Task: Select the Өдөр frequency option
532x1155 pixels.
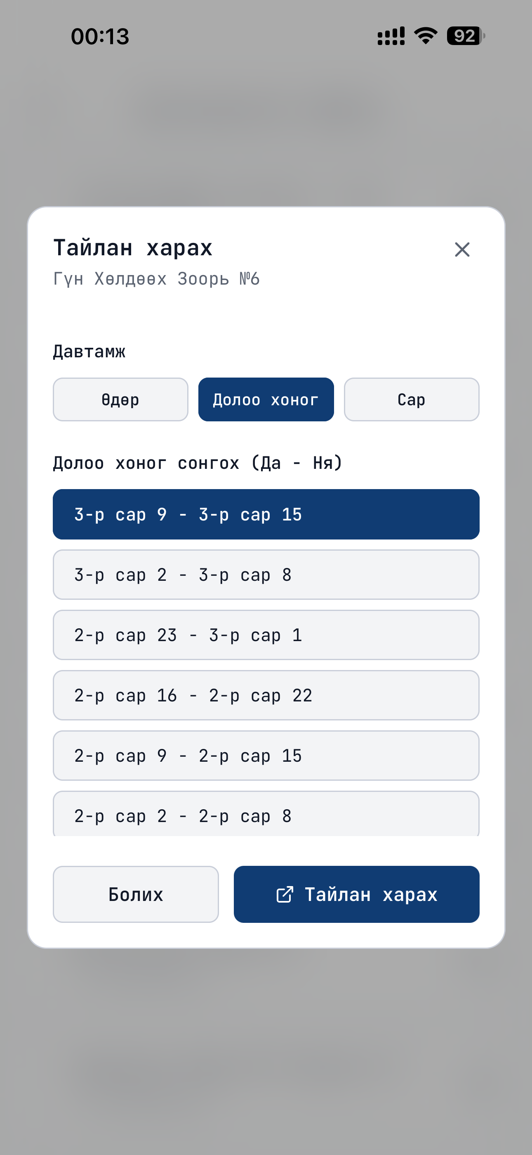Action: pos(120,399)
